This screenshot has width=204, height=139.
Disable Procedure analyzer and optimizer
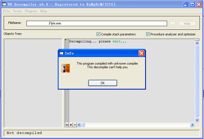tap(148, 34)
